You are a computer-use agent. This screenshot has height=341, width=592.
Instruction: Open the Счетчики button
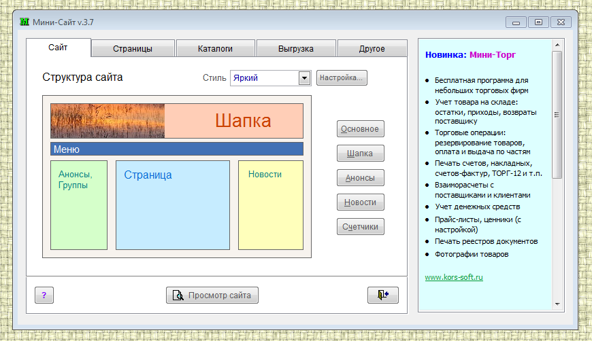[361, 227]
